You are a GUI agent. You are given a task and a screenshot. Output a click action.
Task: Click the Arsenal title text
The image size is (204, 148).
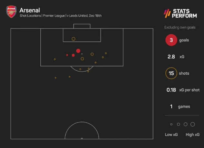coord(28,9)
